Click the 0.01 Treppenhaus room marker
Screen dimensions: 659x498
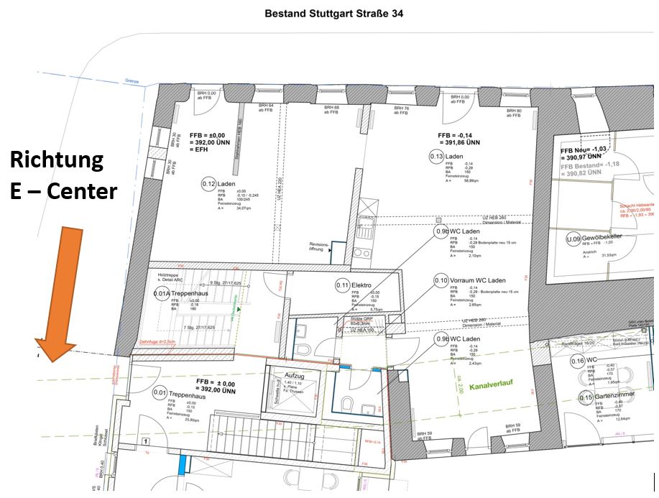tap(160, 393)
